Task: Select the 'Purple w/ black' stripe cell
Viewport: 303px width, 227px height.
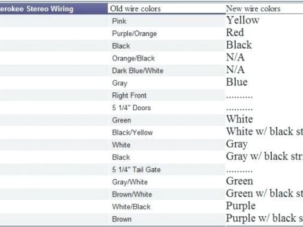Action: (x=264, y=218)
